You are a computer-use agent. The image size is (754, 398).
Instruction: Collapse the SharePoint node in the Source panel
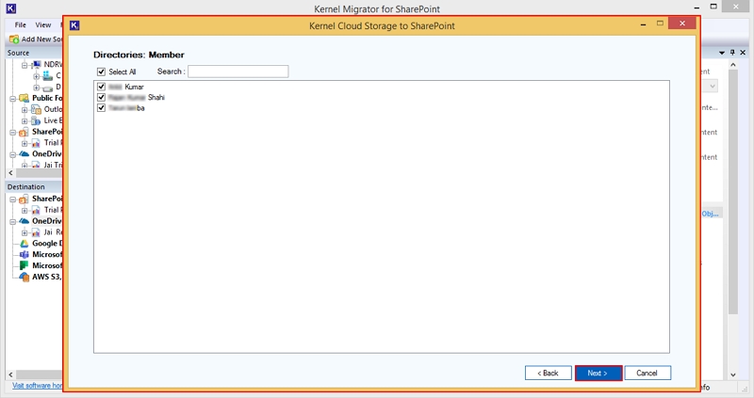click(13, 133)
